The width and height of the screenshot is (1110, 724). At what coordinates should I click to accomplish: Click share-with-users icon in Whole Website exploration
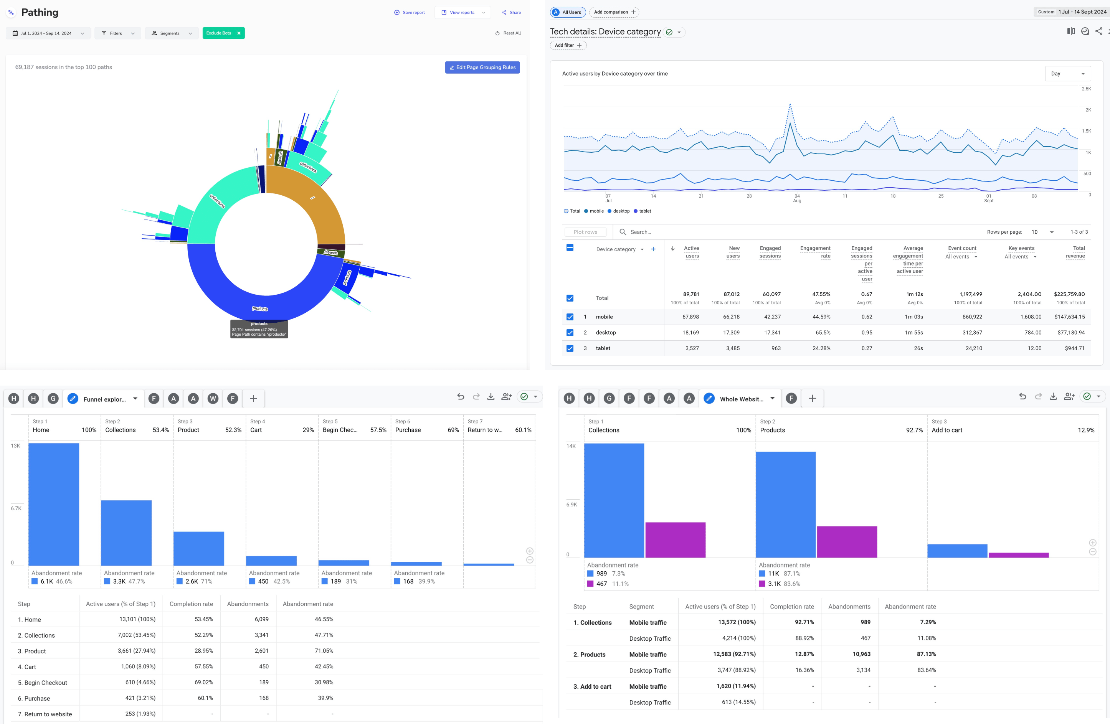1069,397
